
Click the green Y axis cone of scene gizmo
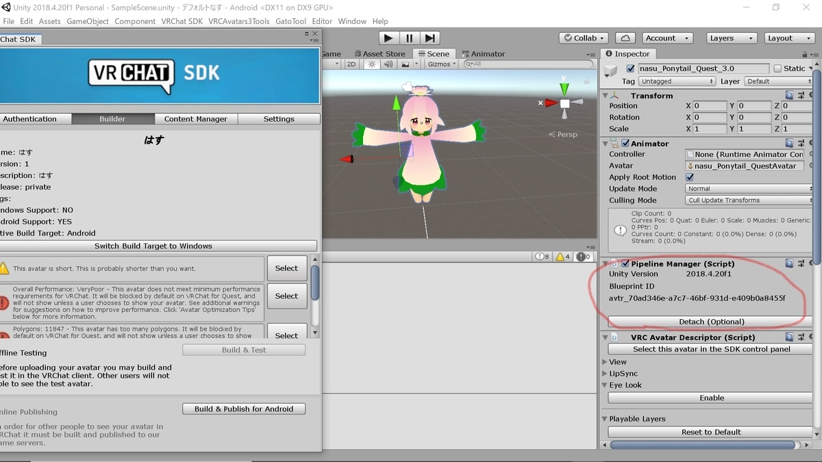point(564,89)
